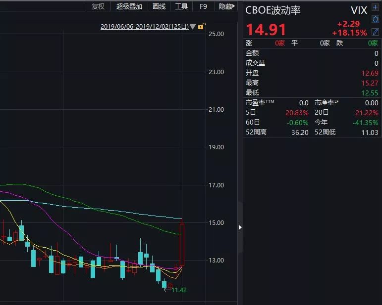Image resolution: width=382 pixels, height=305 pixels.
Task: Select the 画线 drawing menu
Action: point(159,6)
